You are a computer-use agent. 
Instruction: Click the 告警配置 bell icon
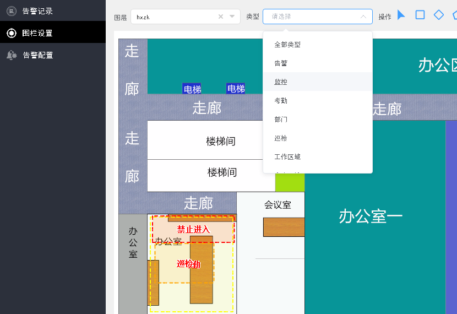[x=12, y=55]
